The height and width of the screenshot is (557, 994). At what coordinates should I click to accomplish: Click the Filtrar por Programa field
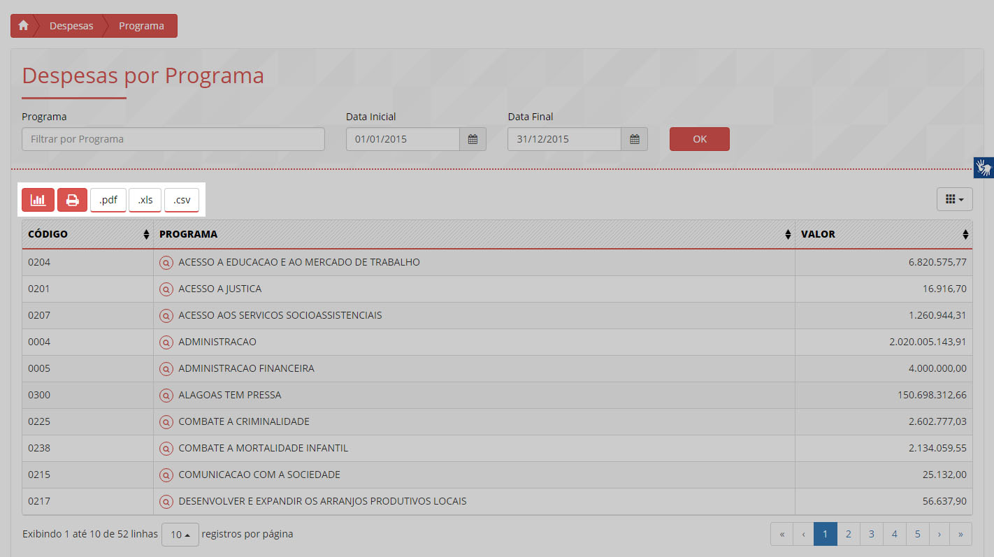tap(173, 139)
